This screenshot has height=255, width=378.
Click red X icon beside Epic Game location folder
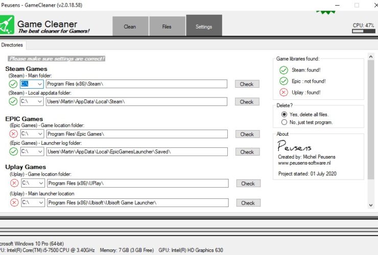(x=13, y=134)
